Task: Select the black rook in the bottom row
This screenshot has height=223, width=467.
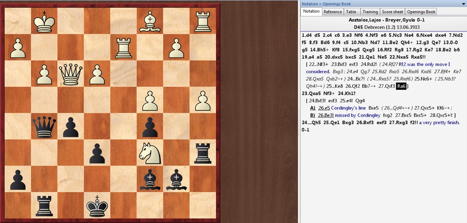Action: 45,206
